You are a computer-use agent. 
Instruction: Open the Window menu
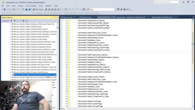(48, 6)
